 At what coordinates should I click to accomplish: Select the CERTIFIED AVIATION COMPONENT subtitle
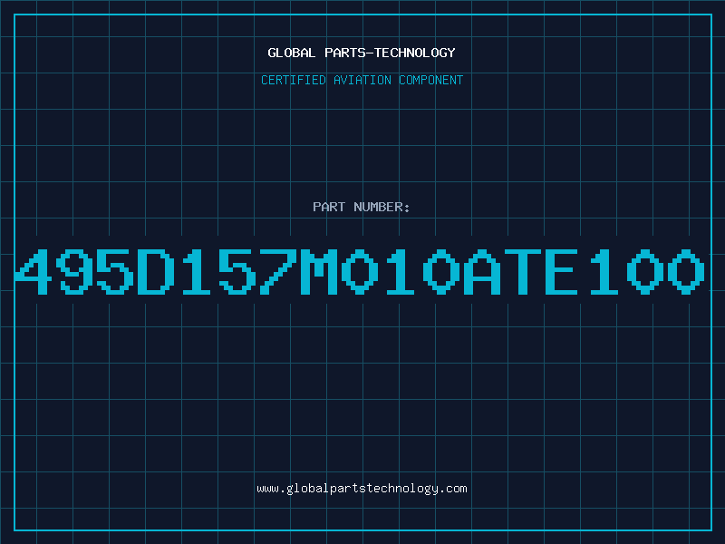click(x=362, y=80)
